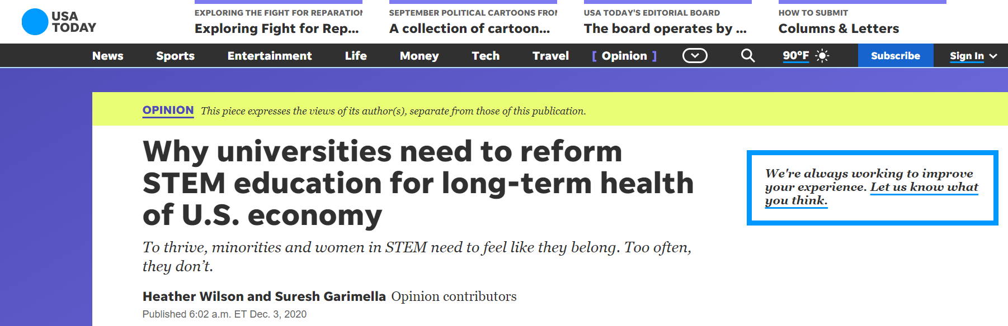
Task: Open the Travel section
Action: (x=550, y=56)
